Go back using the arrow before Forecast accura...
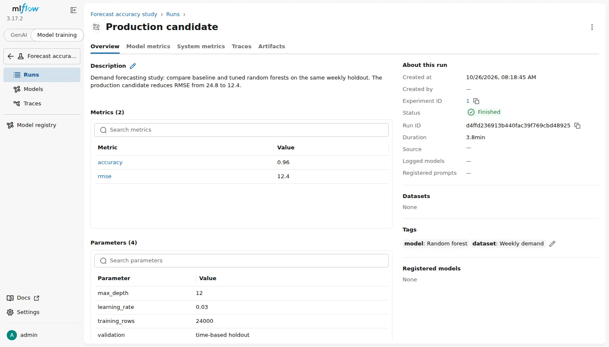This screenshot has height=347, width=609. (x=11, y=56)
